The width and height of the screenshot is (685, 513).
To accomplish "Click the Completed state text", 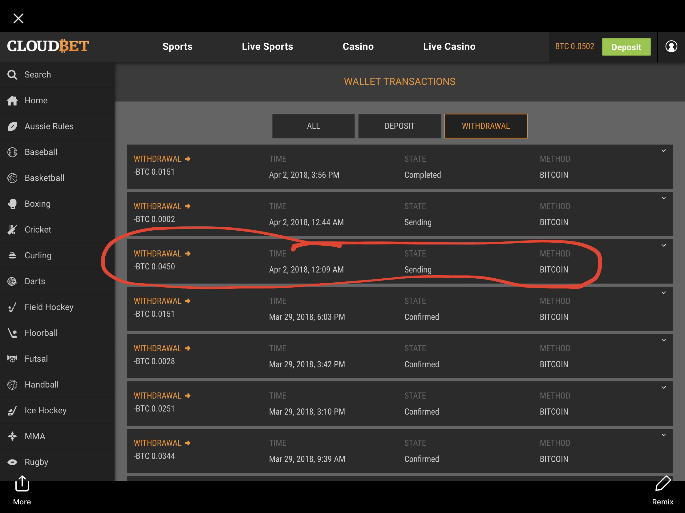I will point(423,175).
